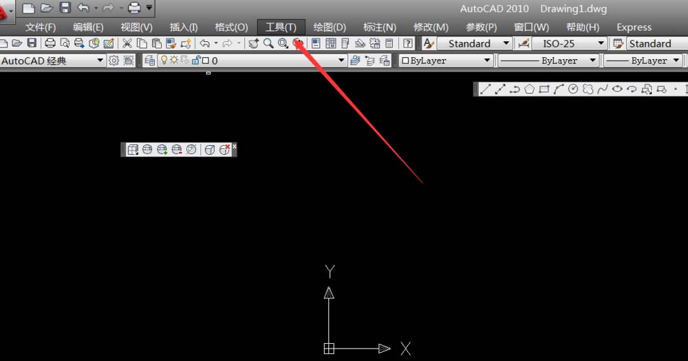Expand the layer list dropdown arrow
Viewport: 688px width, 361px height.
pyautogui.click(x=341, y=60)
